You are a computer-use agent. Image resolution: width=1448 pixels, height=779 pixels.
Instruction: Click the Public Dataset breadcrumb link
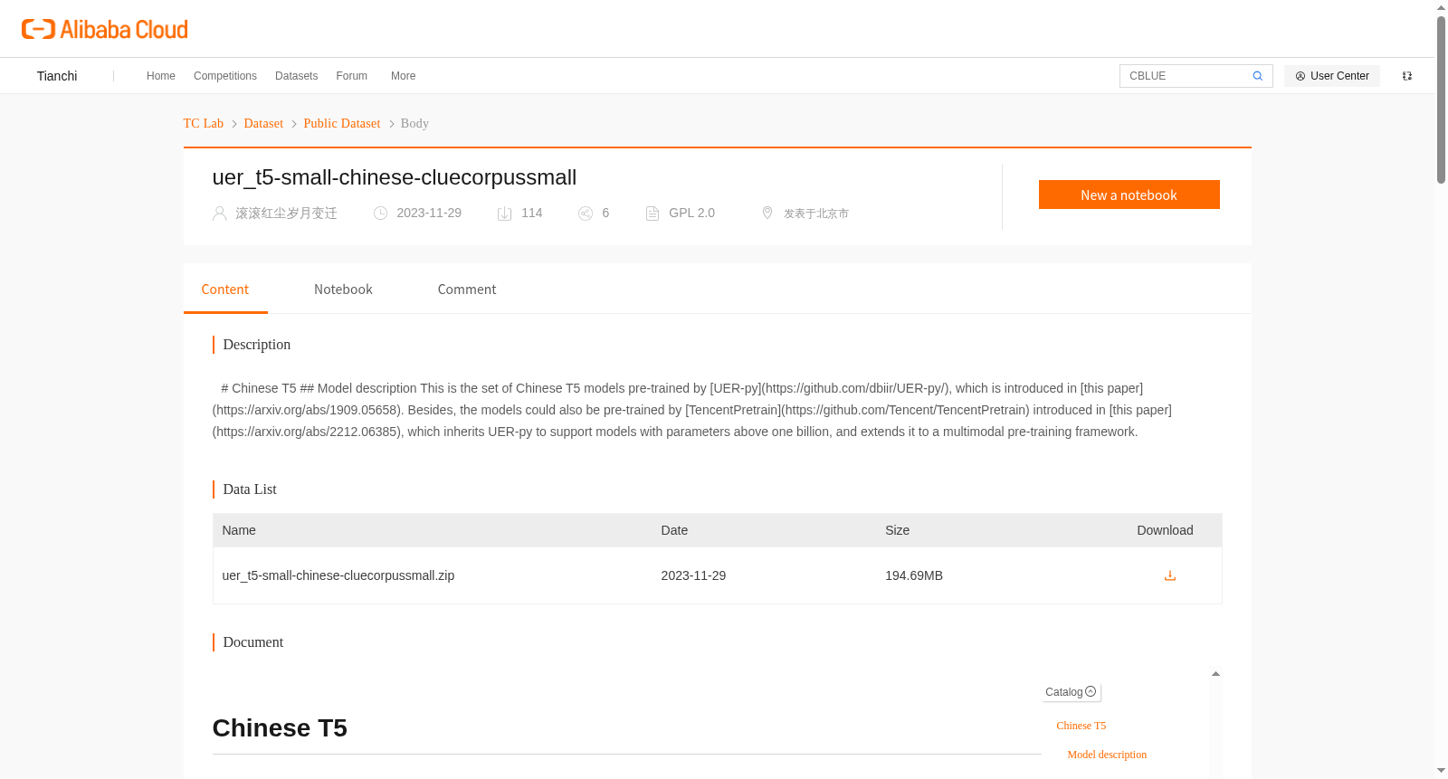tap(342, 123)
